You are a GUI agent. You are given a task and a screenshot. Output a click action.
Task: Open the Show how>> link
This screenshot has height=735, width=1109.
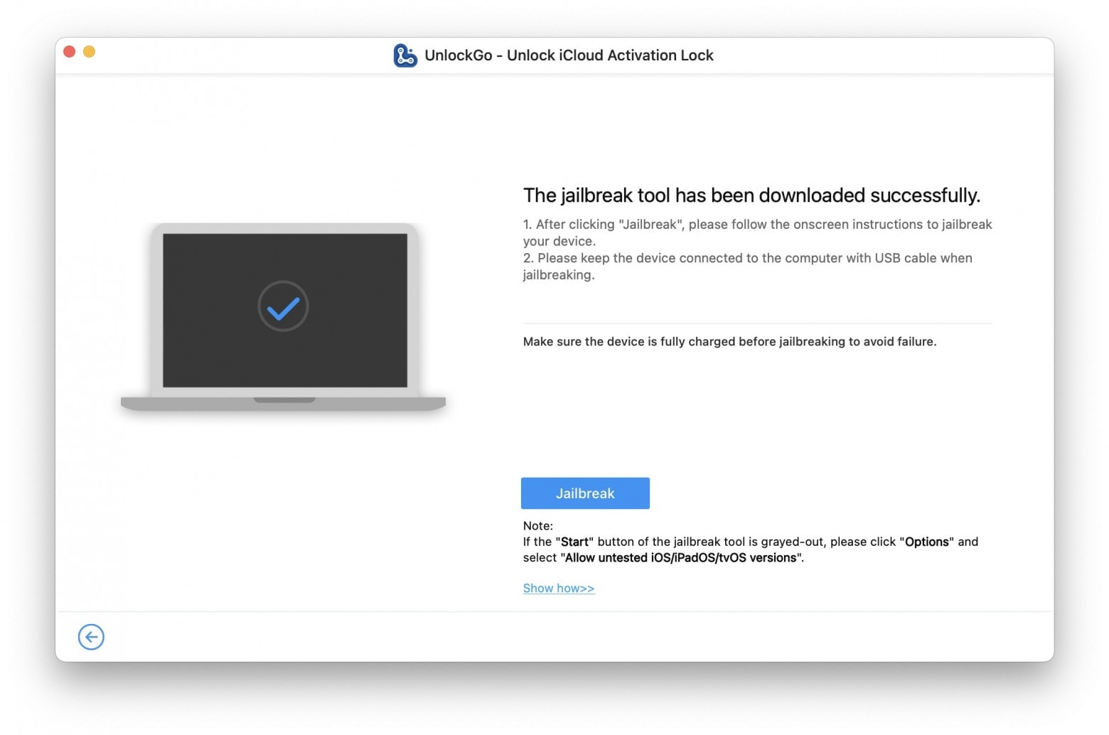[x=559, y=588]
